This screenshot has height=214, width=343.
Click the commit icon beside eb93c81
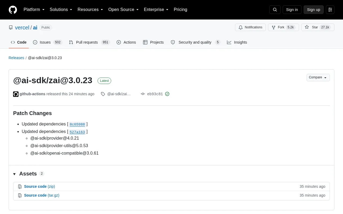pyautogui.click(x=143, y=94)
